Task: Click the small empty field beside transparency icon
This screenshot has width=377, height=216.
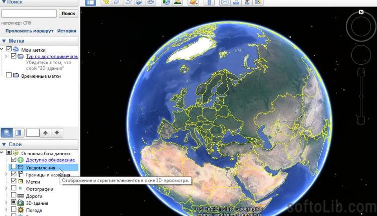Action: (33, 133)
